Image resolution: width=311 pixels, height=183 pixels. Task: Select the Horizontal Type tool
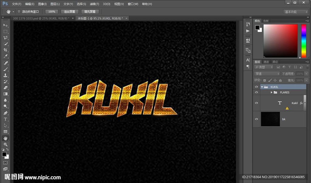[x=5, y=119]
